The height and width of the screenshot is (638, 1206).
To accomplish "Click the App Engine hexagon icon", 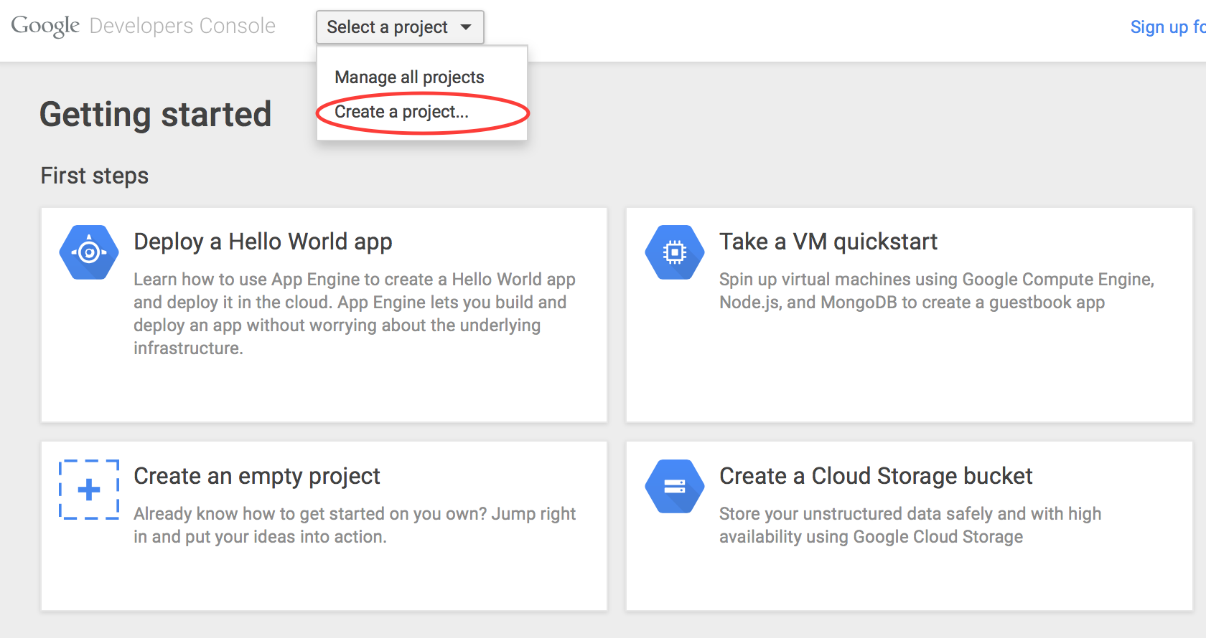I will pos(89,252).
